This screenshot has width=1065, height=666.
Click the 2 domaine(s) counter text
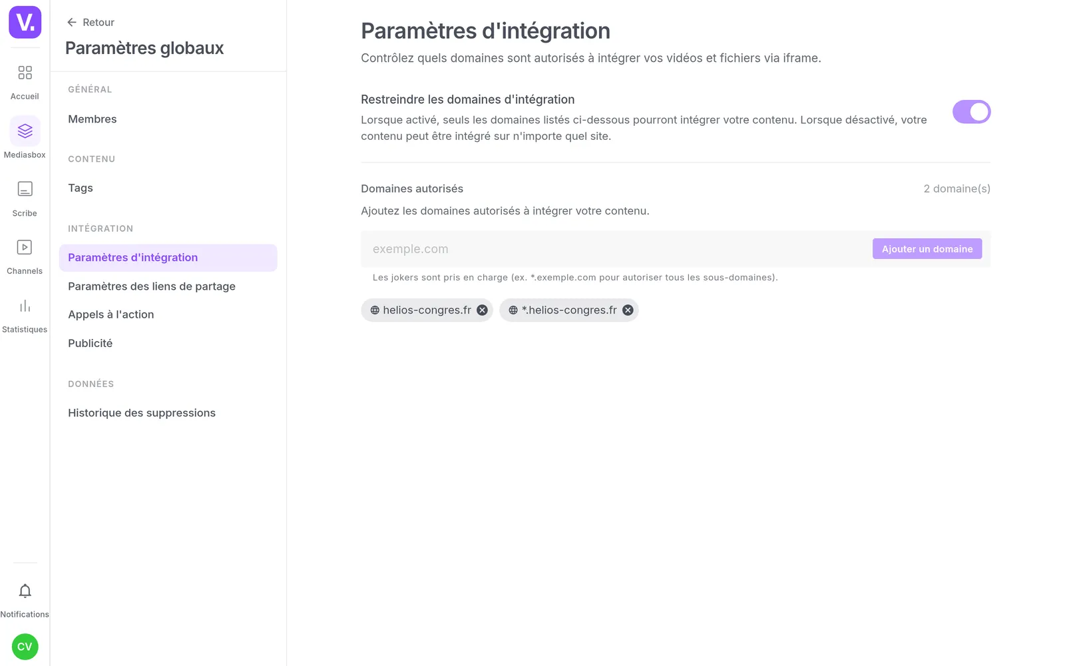pyautogui.click(x=957, y=188)
